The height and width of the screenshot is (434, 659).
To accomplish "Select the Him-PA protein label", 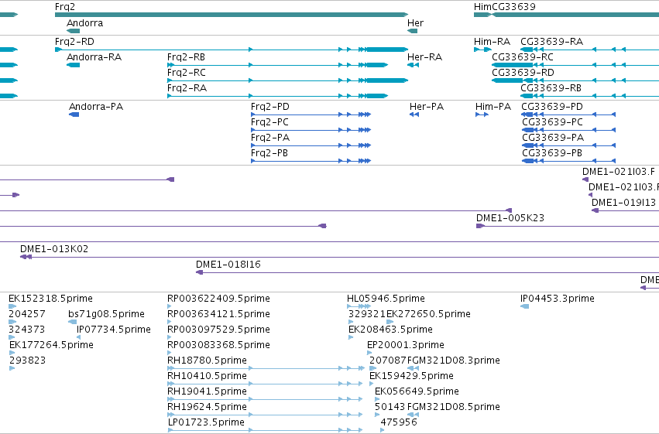I will coord(493,107).
